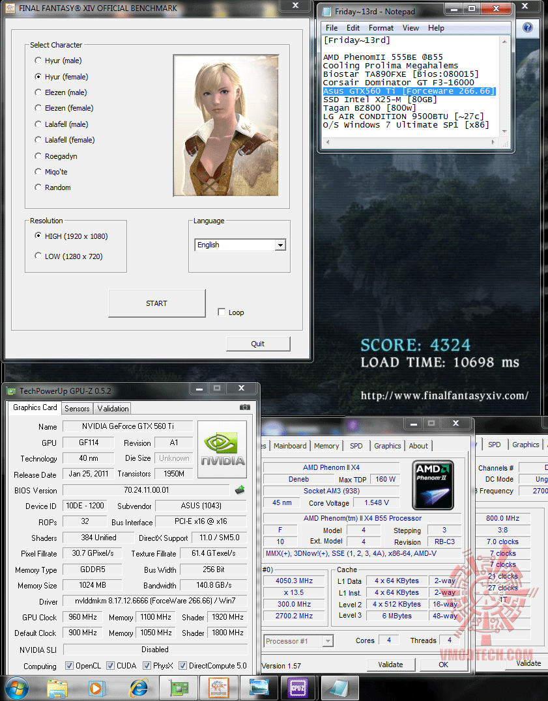Open the Notepad Help menu
The height and width of the screenshot is (701, 548).
pos(436,28)
